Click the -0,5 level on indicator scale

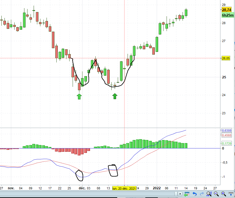224,162
